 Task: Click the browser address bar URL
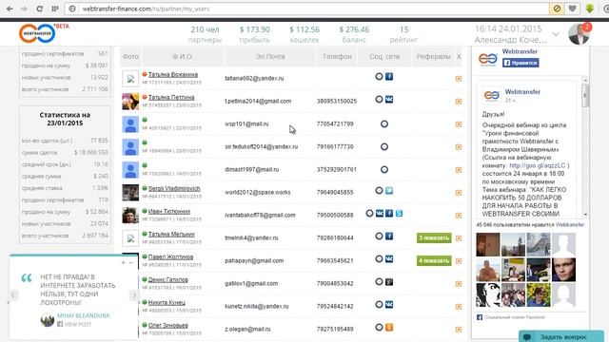[146, 9]
